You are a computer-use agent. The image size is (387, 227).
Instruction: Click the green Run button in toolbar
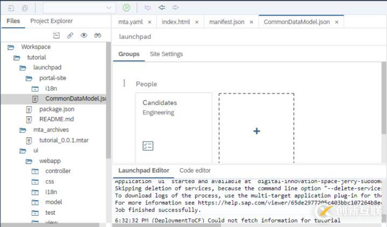126,8
